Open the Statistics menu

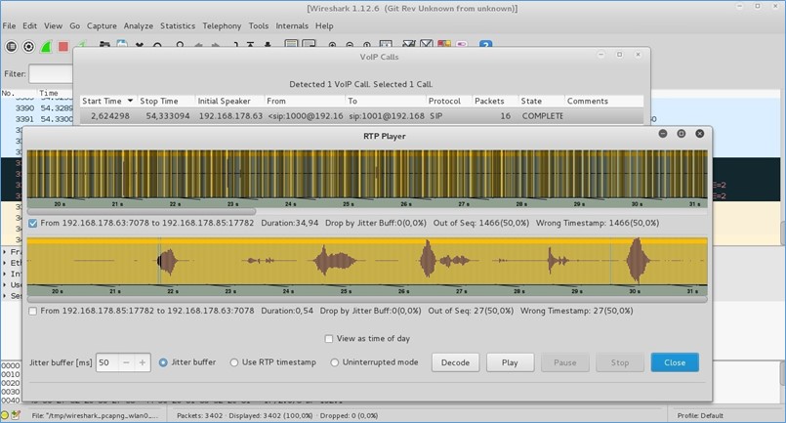click(177, 25)
